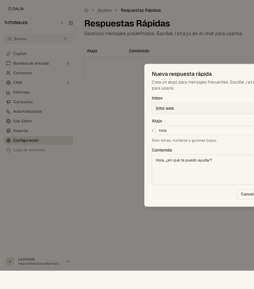Toggle the sidebar collapse icon
Screen dimensions: 254x289
[71, 23]
